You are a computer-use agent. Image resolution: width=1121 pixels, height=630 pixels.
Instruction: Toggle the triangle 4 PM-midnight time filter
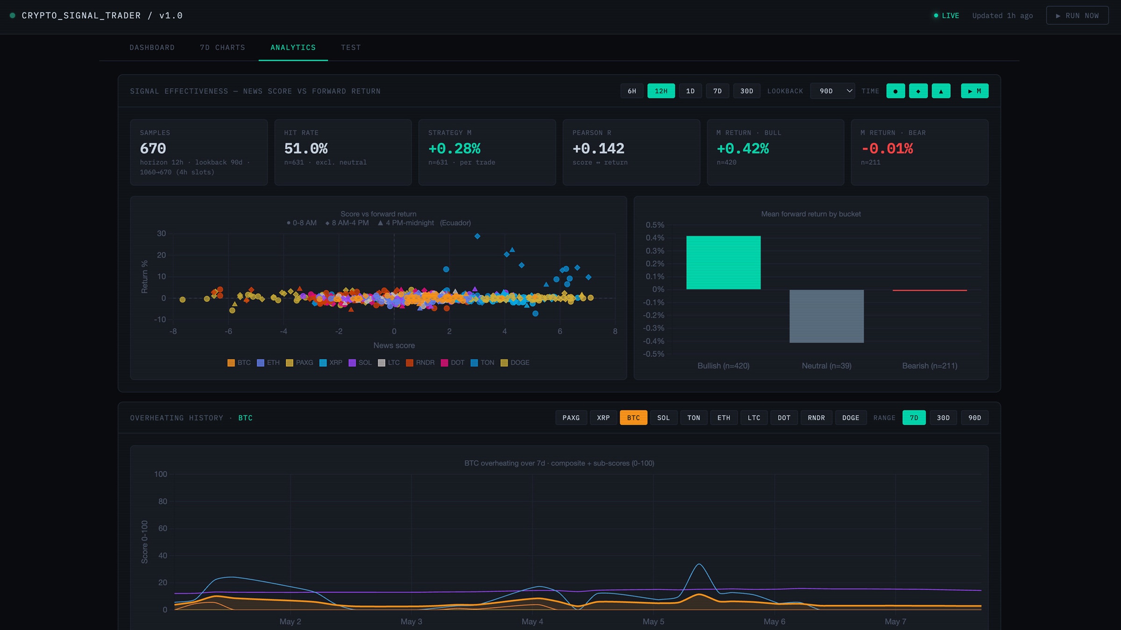tap(941, 91)
